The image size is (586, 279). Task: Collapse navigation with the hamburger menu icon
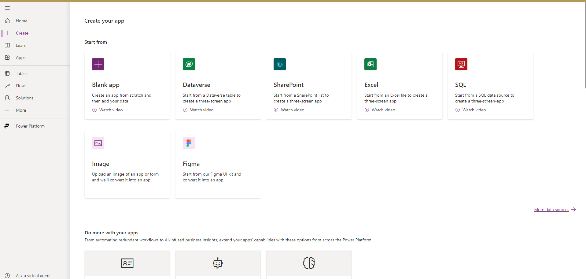(x=7, y=8)
